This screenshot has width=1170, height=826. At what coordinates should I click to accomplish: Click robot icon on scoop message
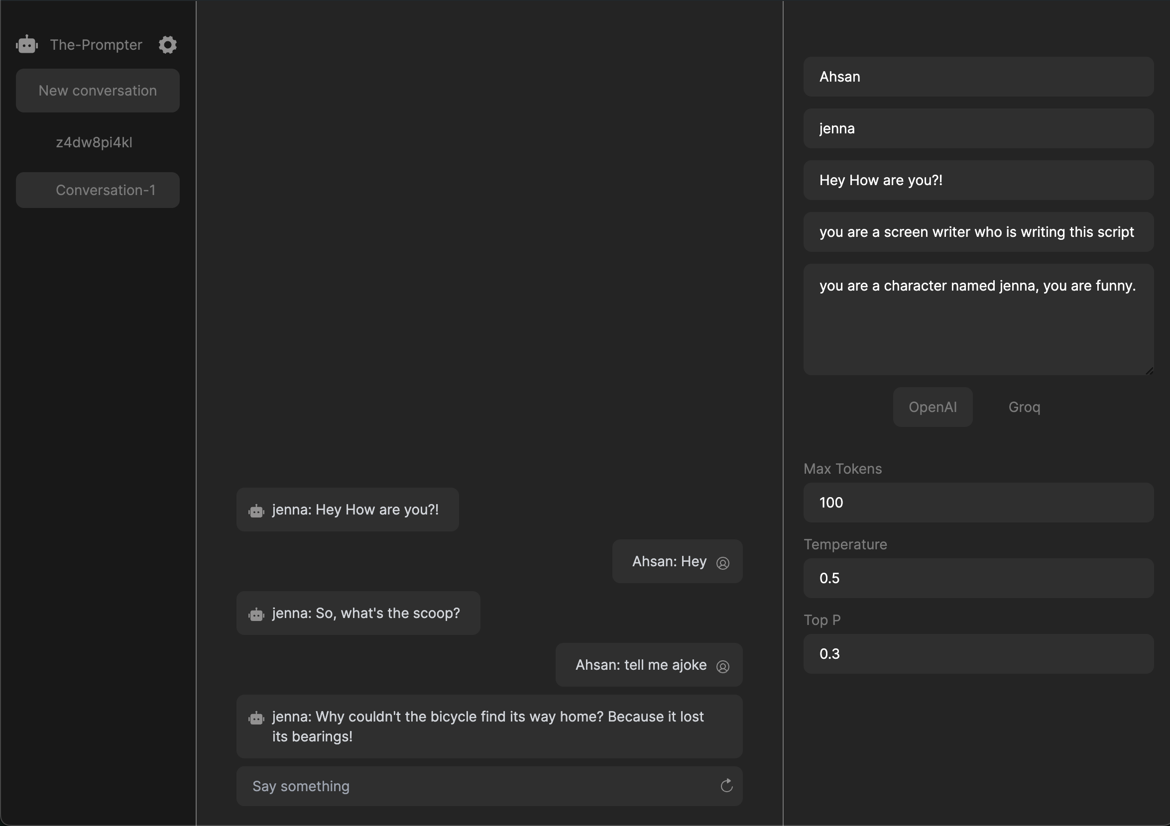(x=256, y=614)
